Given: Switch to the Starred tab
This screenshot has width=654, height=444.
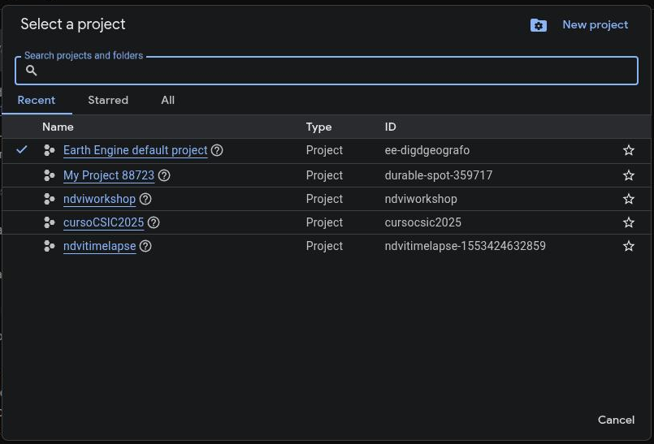Looking at the screenshot, I should (x=108, y=100).
